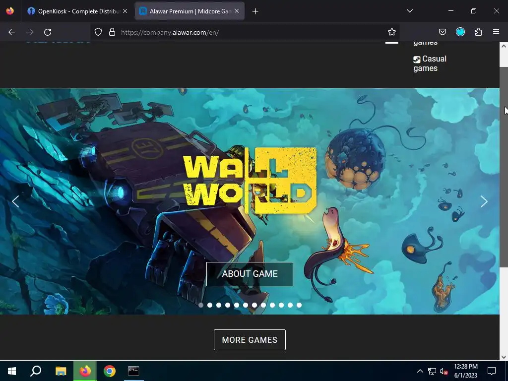Launch Chrome from taskbar
Screen dimensions: 508x381
(x=110, y=371)
